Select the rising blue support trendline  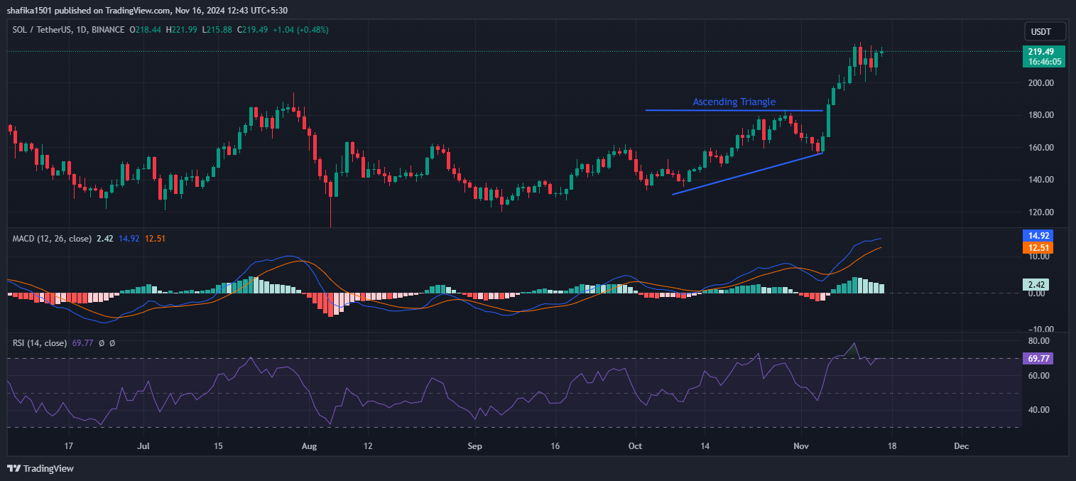(x=747, y=173)
